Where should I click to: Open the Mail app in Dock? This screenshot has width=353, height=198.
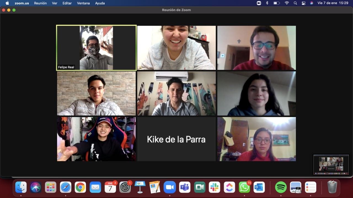[x=95, y=187]
